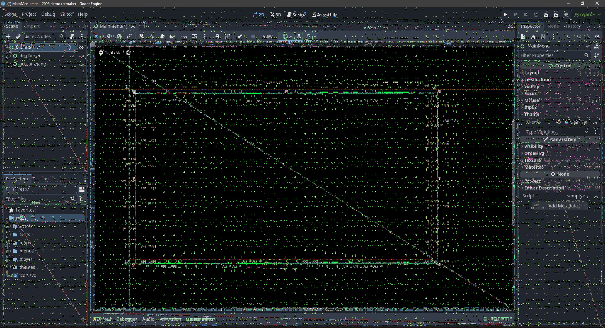The image size is (605, 328).
Task: Select the Rotate tool in the canvas toolbar
Action: pyautogui.click(x=119, y=36)
